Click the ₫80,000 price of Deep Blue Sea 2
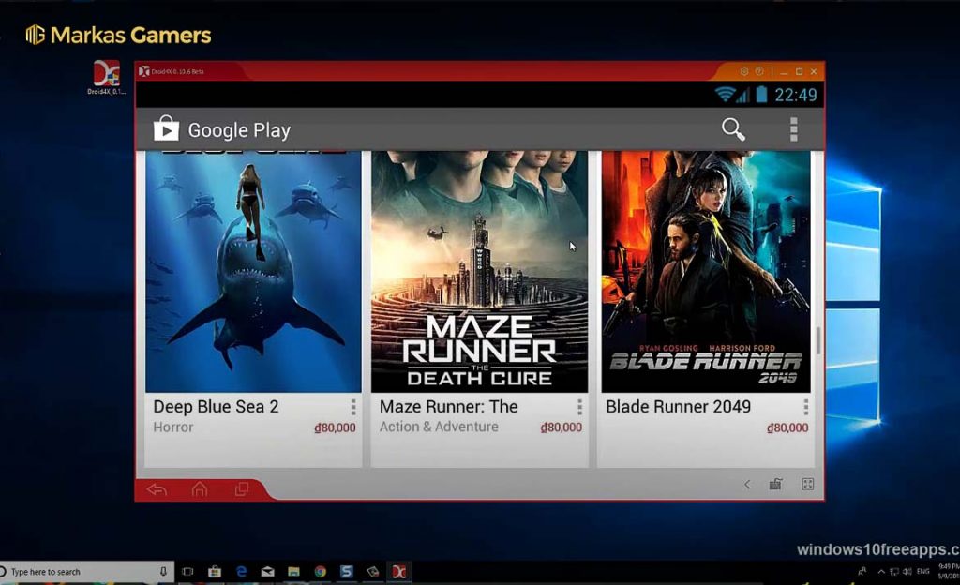Image resolution: width=960 pixels, height=585 pixels. pos(335,427)
